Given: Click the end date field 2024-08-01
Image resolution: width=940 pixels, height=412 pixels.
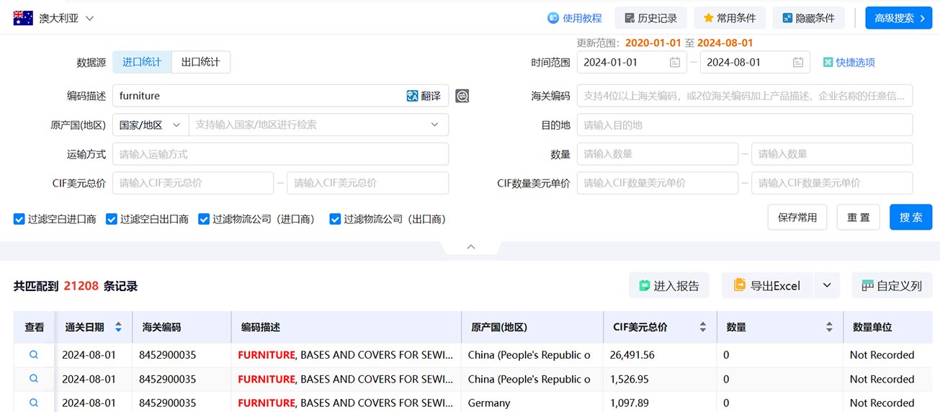Looking at the screenshot, I should [x=755, y=63].
